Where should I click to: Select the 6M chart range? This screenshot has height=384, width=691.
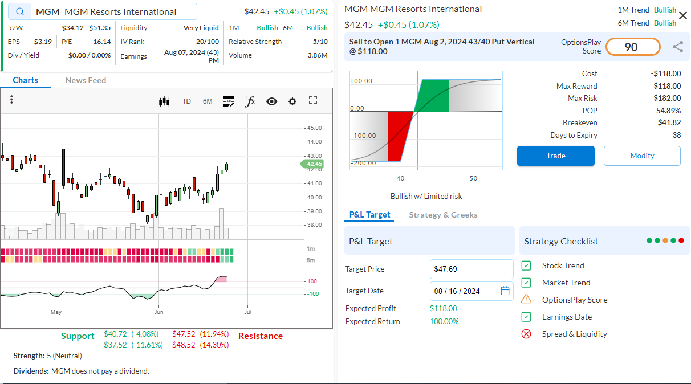[x=208, y=101]
